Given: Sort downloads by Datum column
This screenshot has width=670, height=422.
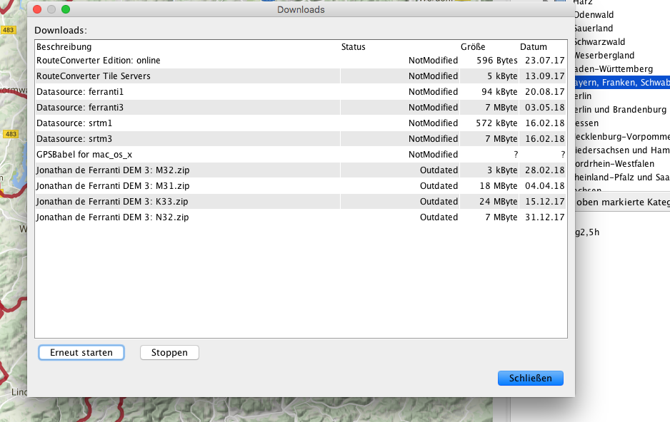Looking at the screenshot, I should point(533,47).
